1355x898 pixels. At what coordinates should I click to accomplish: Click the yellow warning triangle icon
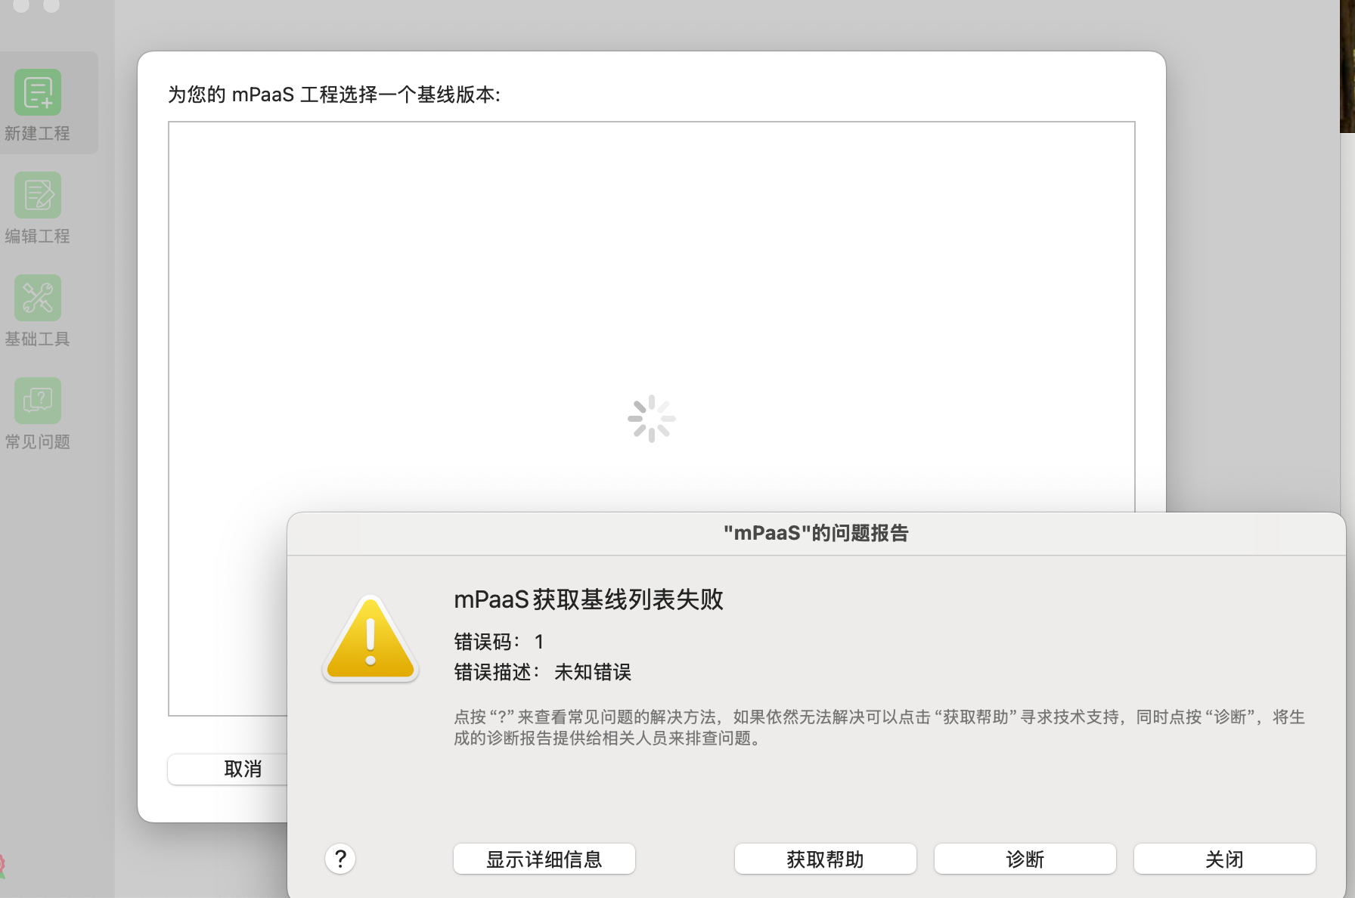coord(371,639)
